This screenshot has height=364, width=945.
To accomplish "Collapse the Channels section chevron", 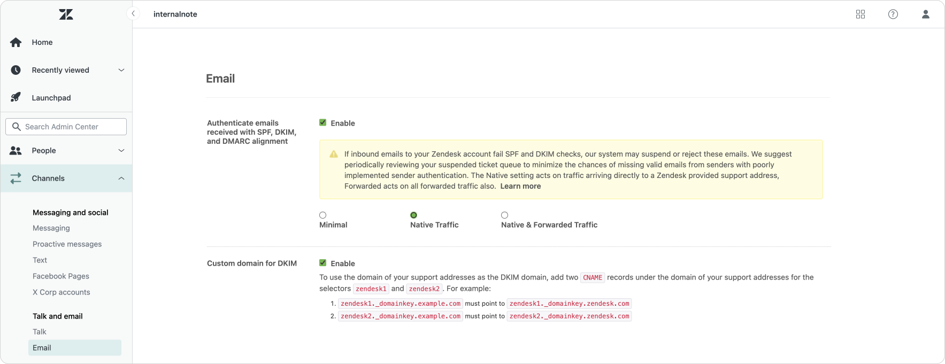I will tap(121, 179).
